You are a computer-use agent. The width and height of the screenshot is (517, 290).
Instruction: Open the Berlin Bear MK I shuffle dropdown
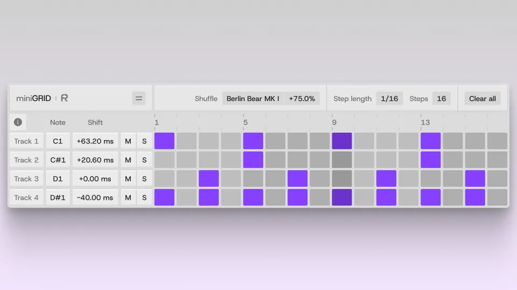253,98
